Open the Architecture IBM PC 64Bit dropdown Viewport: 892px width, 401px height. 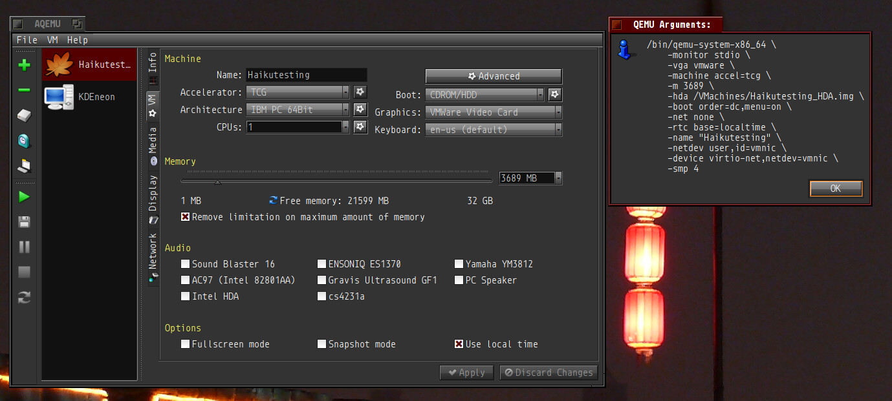pyautogui.click(x=298, y=109)
